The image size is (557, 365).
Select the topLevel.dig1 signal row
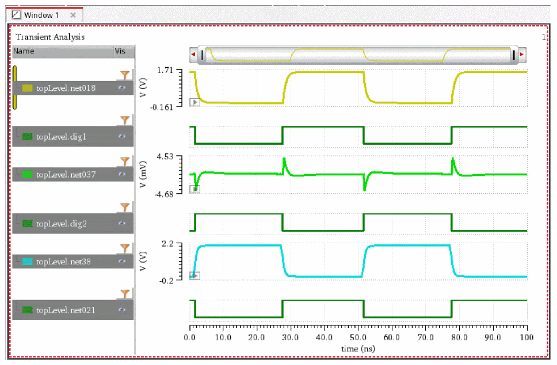coord(73,136)
